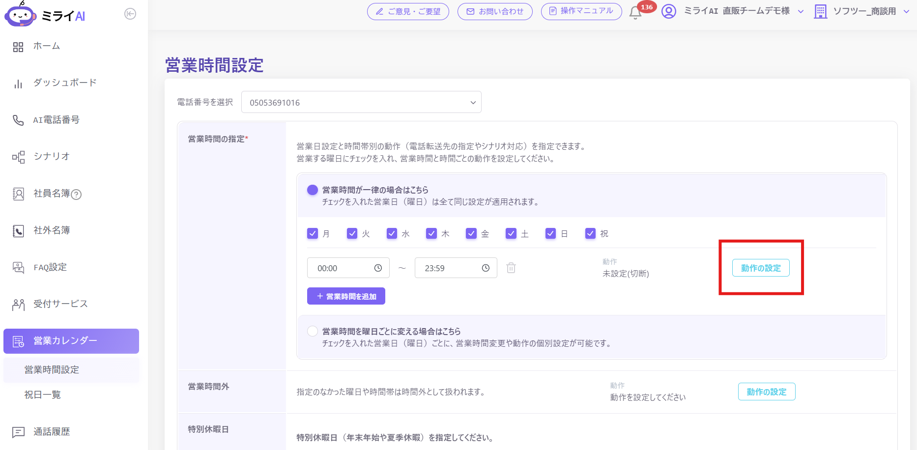This screenshot has width=917, height=450.
Task: Click the clock icon in 00:00 field
Action: coord(378,268)
